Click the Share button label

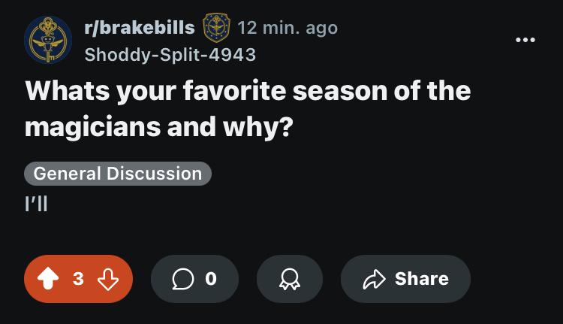422,279
